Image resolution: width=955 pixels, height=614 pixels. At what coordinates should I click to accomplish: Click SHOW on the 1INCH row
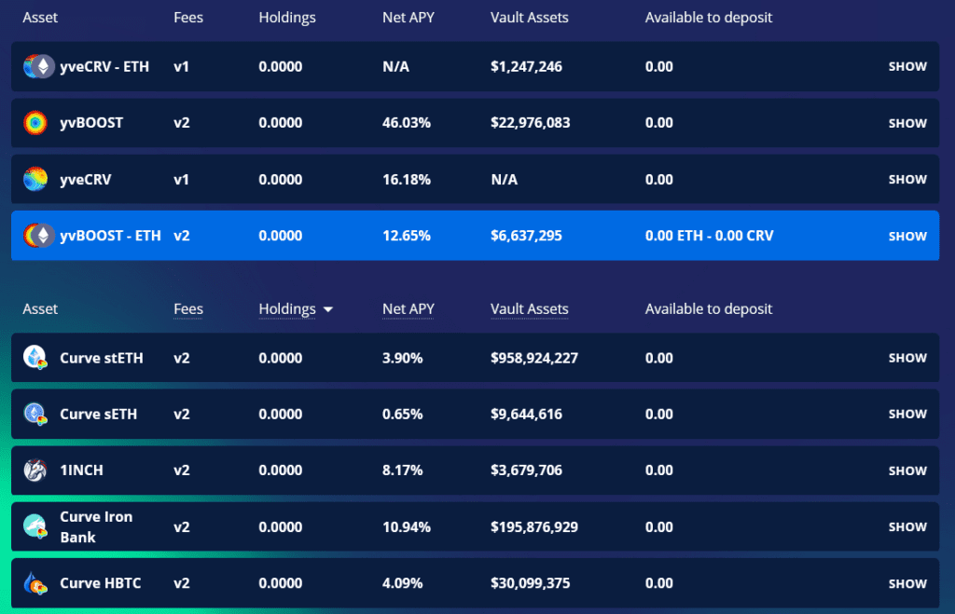pyautogui.click(x=907, y=471)
